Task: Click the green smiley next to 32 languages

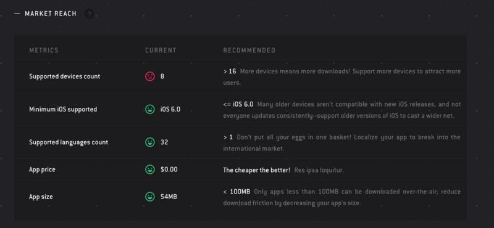Action: pos(150,142)
